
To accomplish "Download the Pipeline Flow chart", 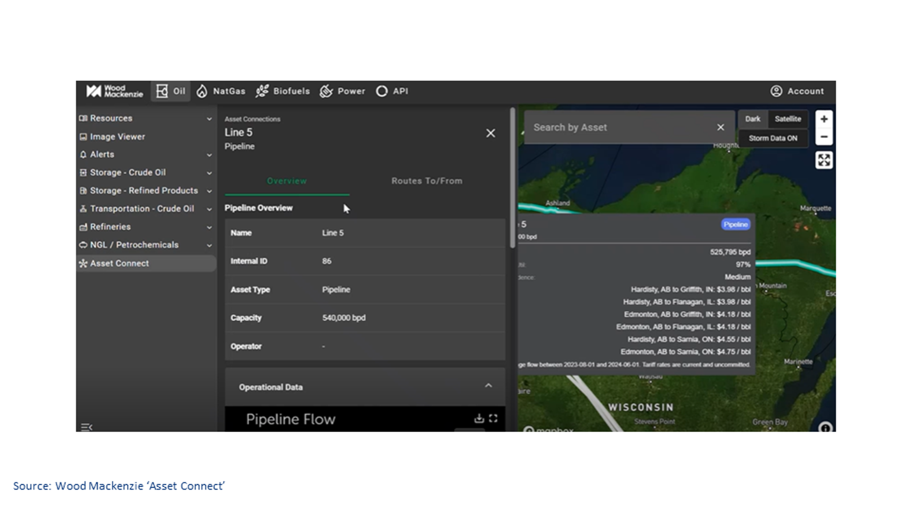I will 479,418.
